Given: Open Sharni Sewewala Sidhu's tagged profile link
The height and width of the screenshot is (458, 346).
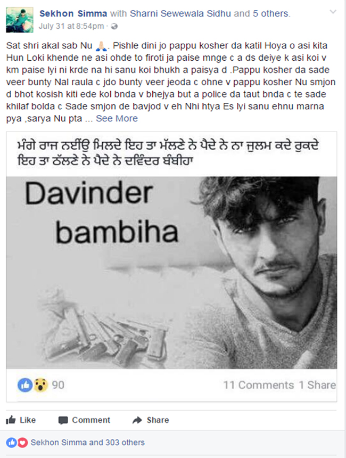Looking at the screenshot, I should coord(180,13).
